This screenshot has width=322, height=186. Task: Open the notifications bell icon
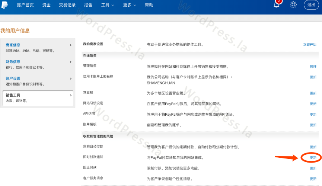point(277,5)
